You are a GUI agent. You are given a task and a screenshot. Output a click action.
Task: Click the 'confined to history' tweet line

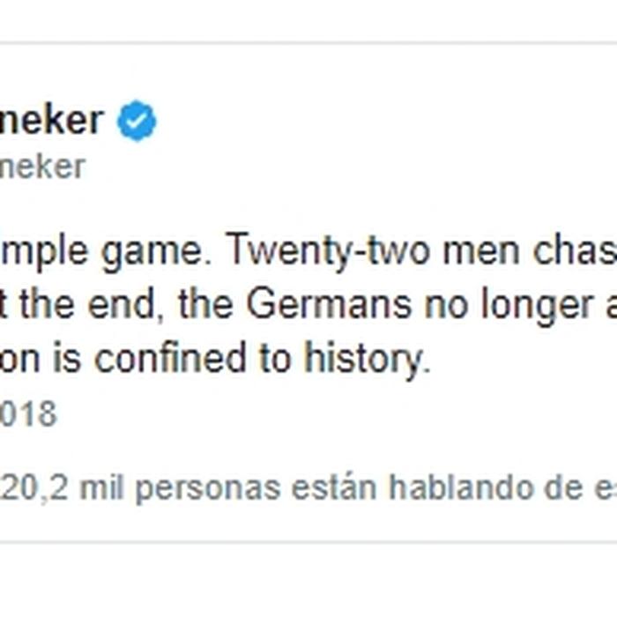point(215,359)
